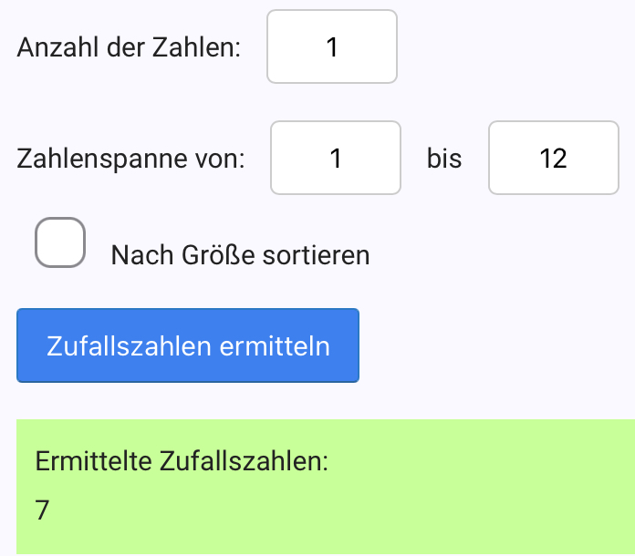635x556 pixels.
Task: Select the 'bis' maximum field showing 12
Action: point(554,159)
